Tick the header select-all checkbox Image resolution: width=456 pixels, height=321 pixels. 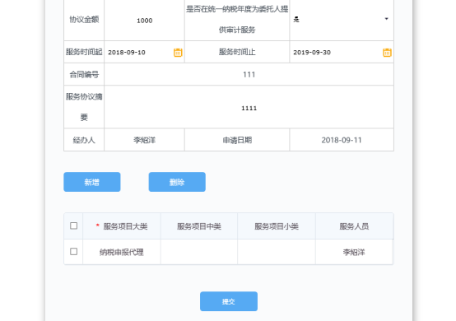[73, 226]
